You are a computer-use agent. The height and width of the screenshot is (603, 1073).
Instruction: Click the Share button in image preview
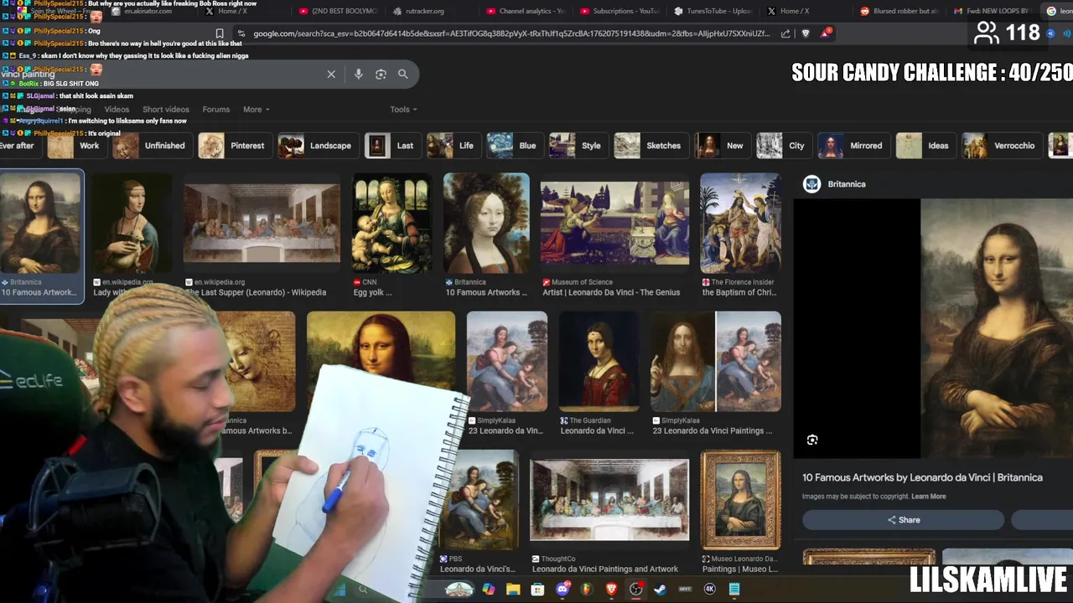click(x=903, y=520)
